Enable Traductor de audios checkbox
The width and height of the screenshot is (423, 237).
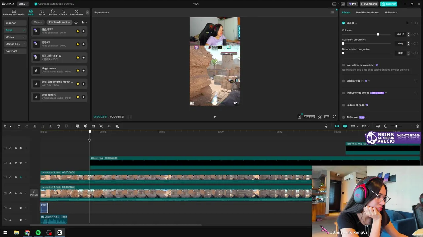[343, 93]
